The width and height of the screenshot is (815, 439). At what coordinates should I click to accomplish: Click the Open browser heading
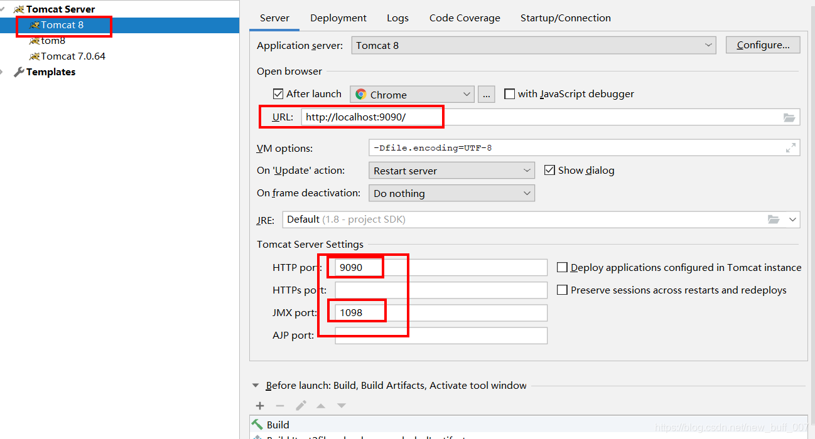(x=289, y=71)
